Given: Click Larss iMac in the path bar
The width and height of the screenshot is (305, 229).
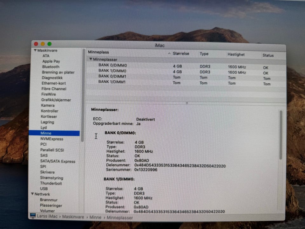Looking at the screenshot, I should click(47, 216).
